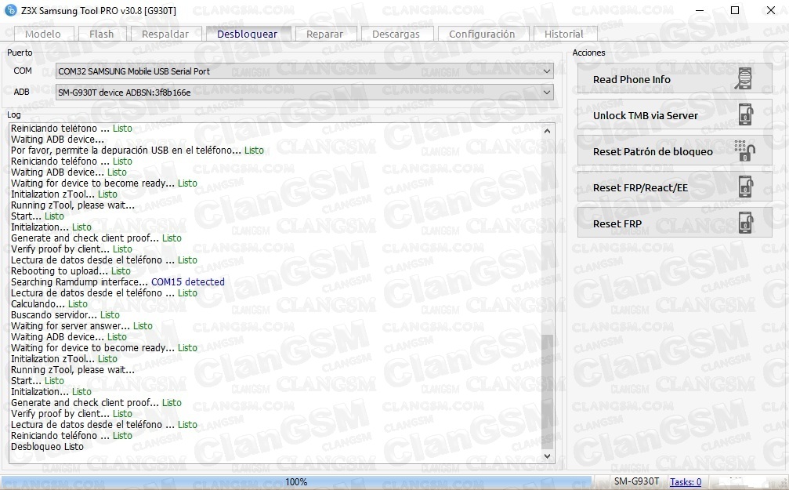Click the Puerto group label

pyautogui.click(x=20, y=53)
